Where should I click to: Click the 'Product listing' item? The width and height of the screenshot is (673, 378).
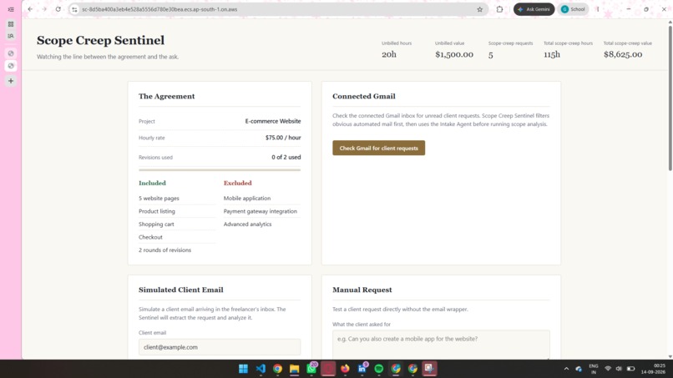click(157, 211)
